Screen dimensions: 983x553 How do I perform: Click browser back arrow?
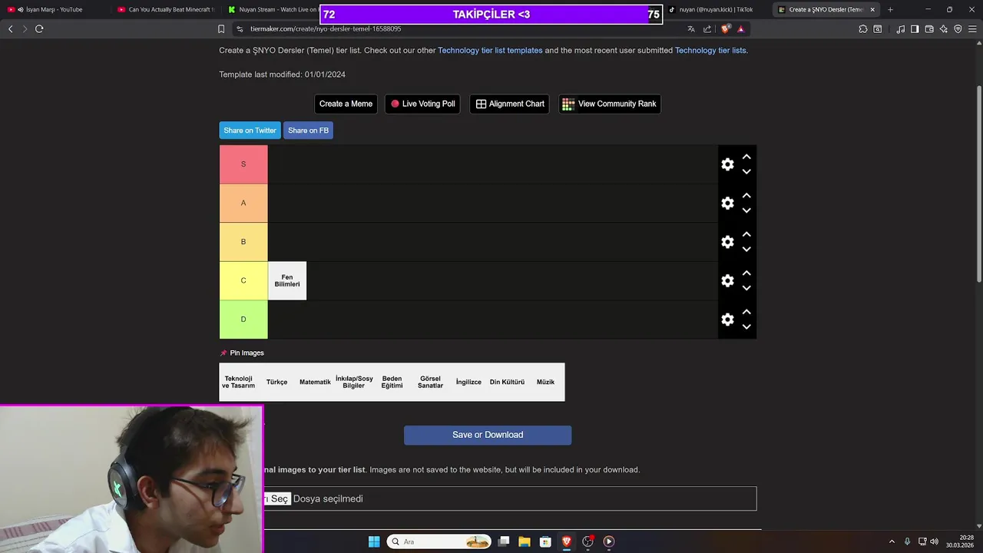coord(10,28)
